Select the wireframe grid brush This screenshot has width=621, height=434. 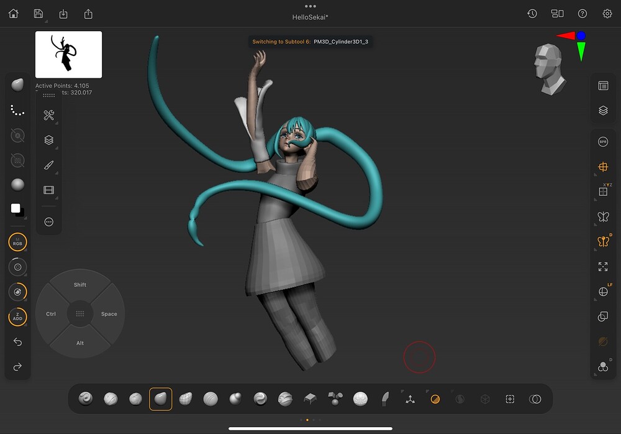(185, 399)
